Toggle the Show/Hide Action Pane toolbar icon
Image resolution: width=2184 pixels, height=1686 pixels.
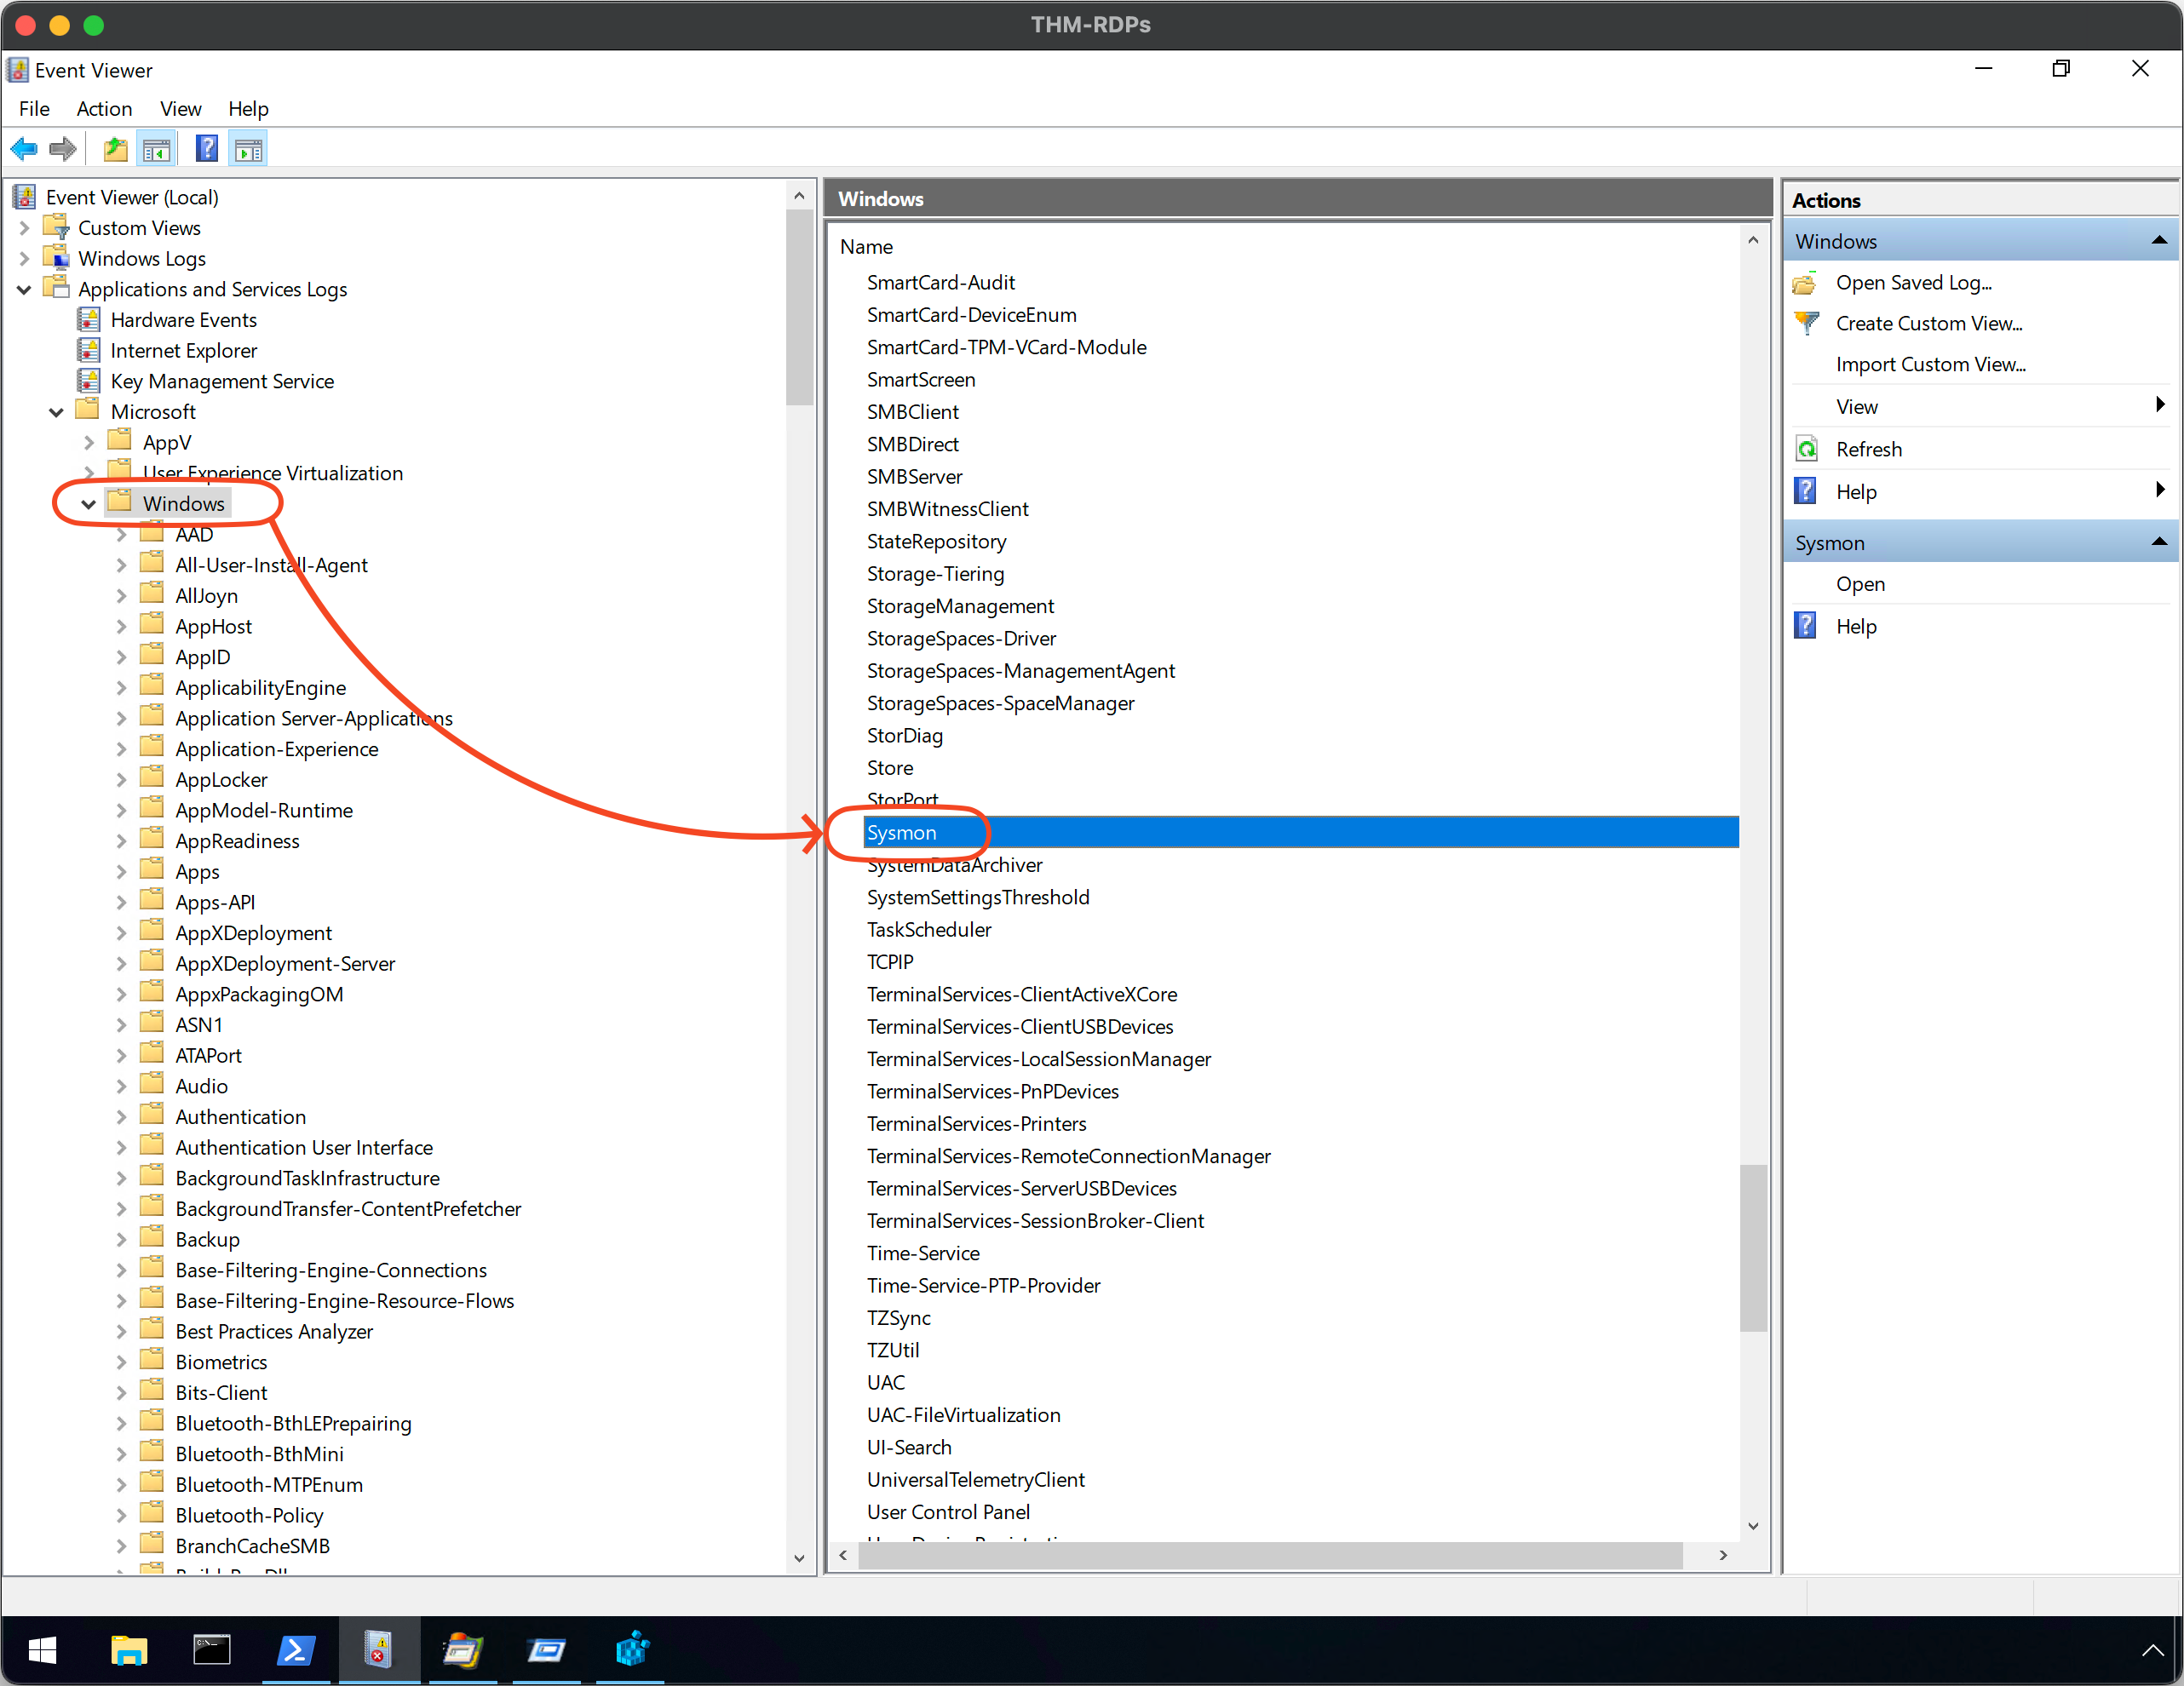click(248, 150)
